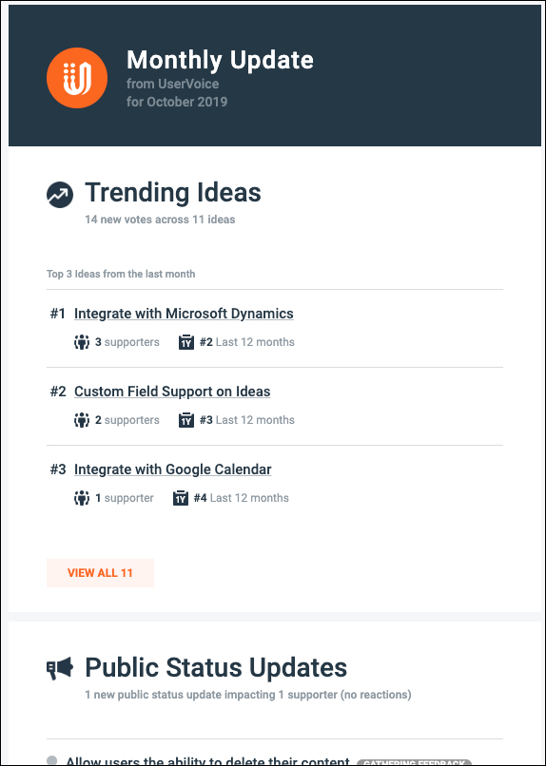Click the 1Y calendar icon beside #3 rank
Viewport: 546px width, 766px height.
pyautogui.click(x=186, y=420)
